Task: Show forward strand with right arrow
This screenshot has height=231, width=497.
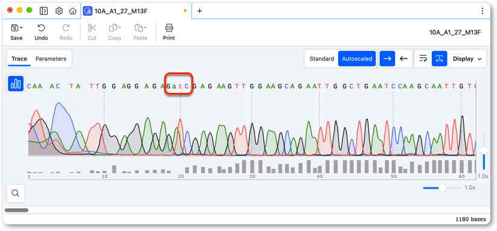Action: pos(387,59)
